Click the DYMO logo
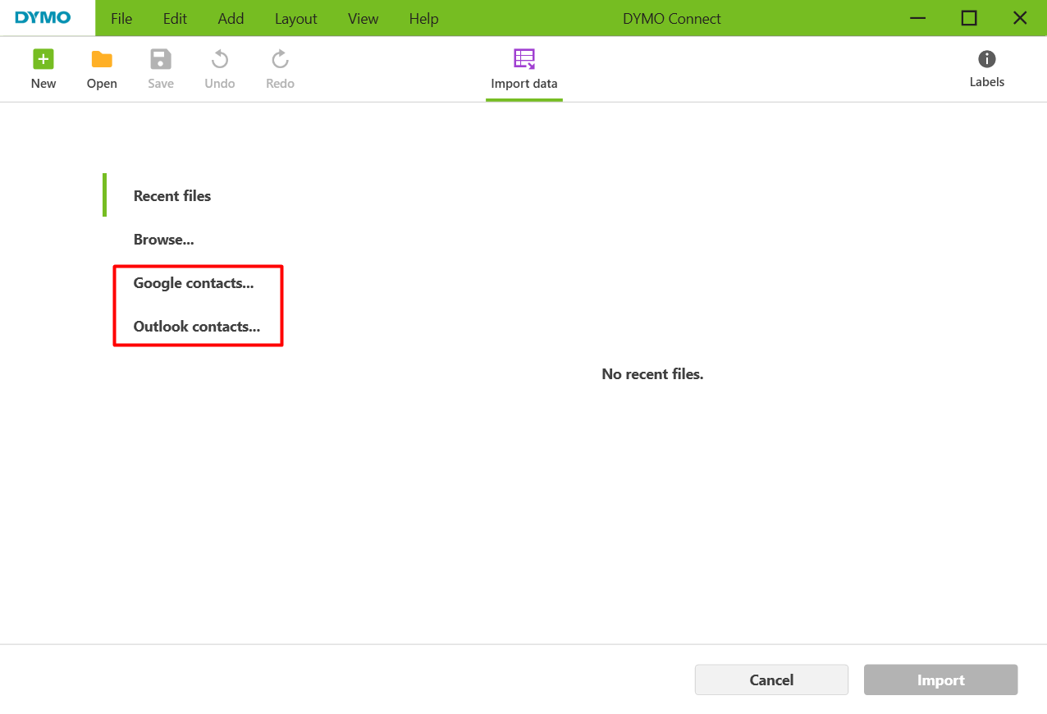1047x714 pixels. click(43, 18)
